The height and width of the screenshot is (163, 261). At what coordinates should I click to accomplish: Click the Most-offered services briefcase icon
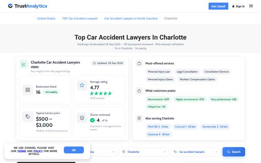click(139, 64)
